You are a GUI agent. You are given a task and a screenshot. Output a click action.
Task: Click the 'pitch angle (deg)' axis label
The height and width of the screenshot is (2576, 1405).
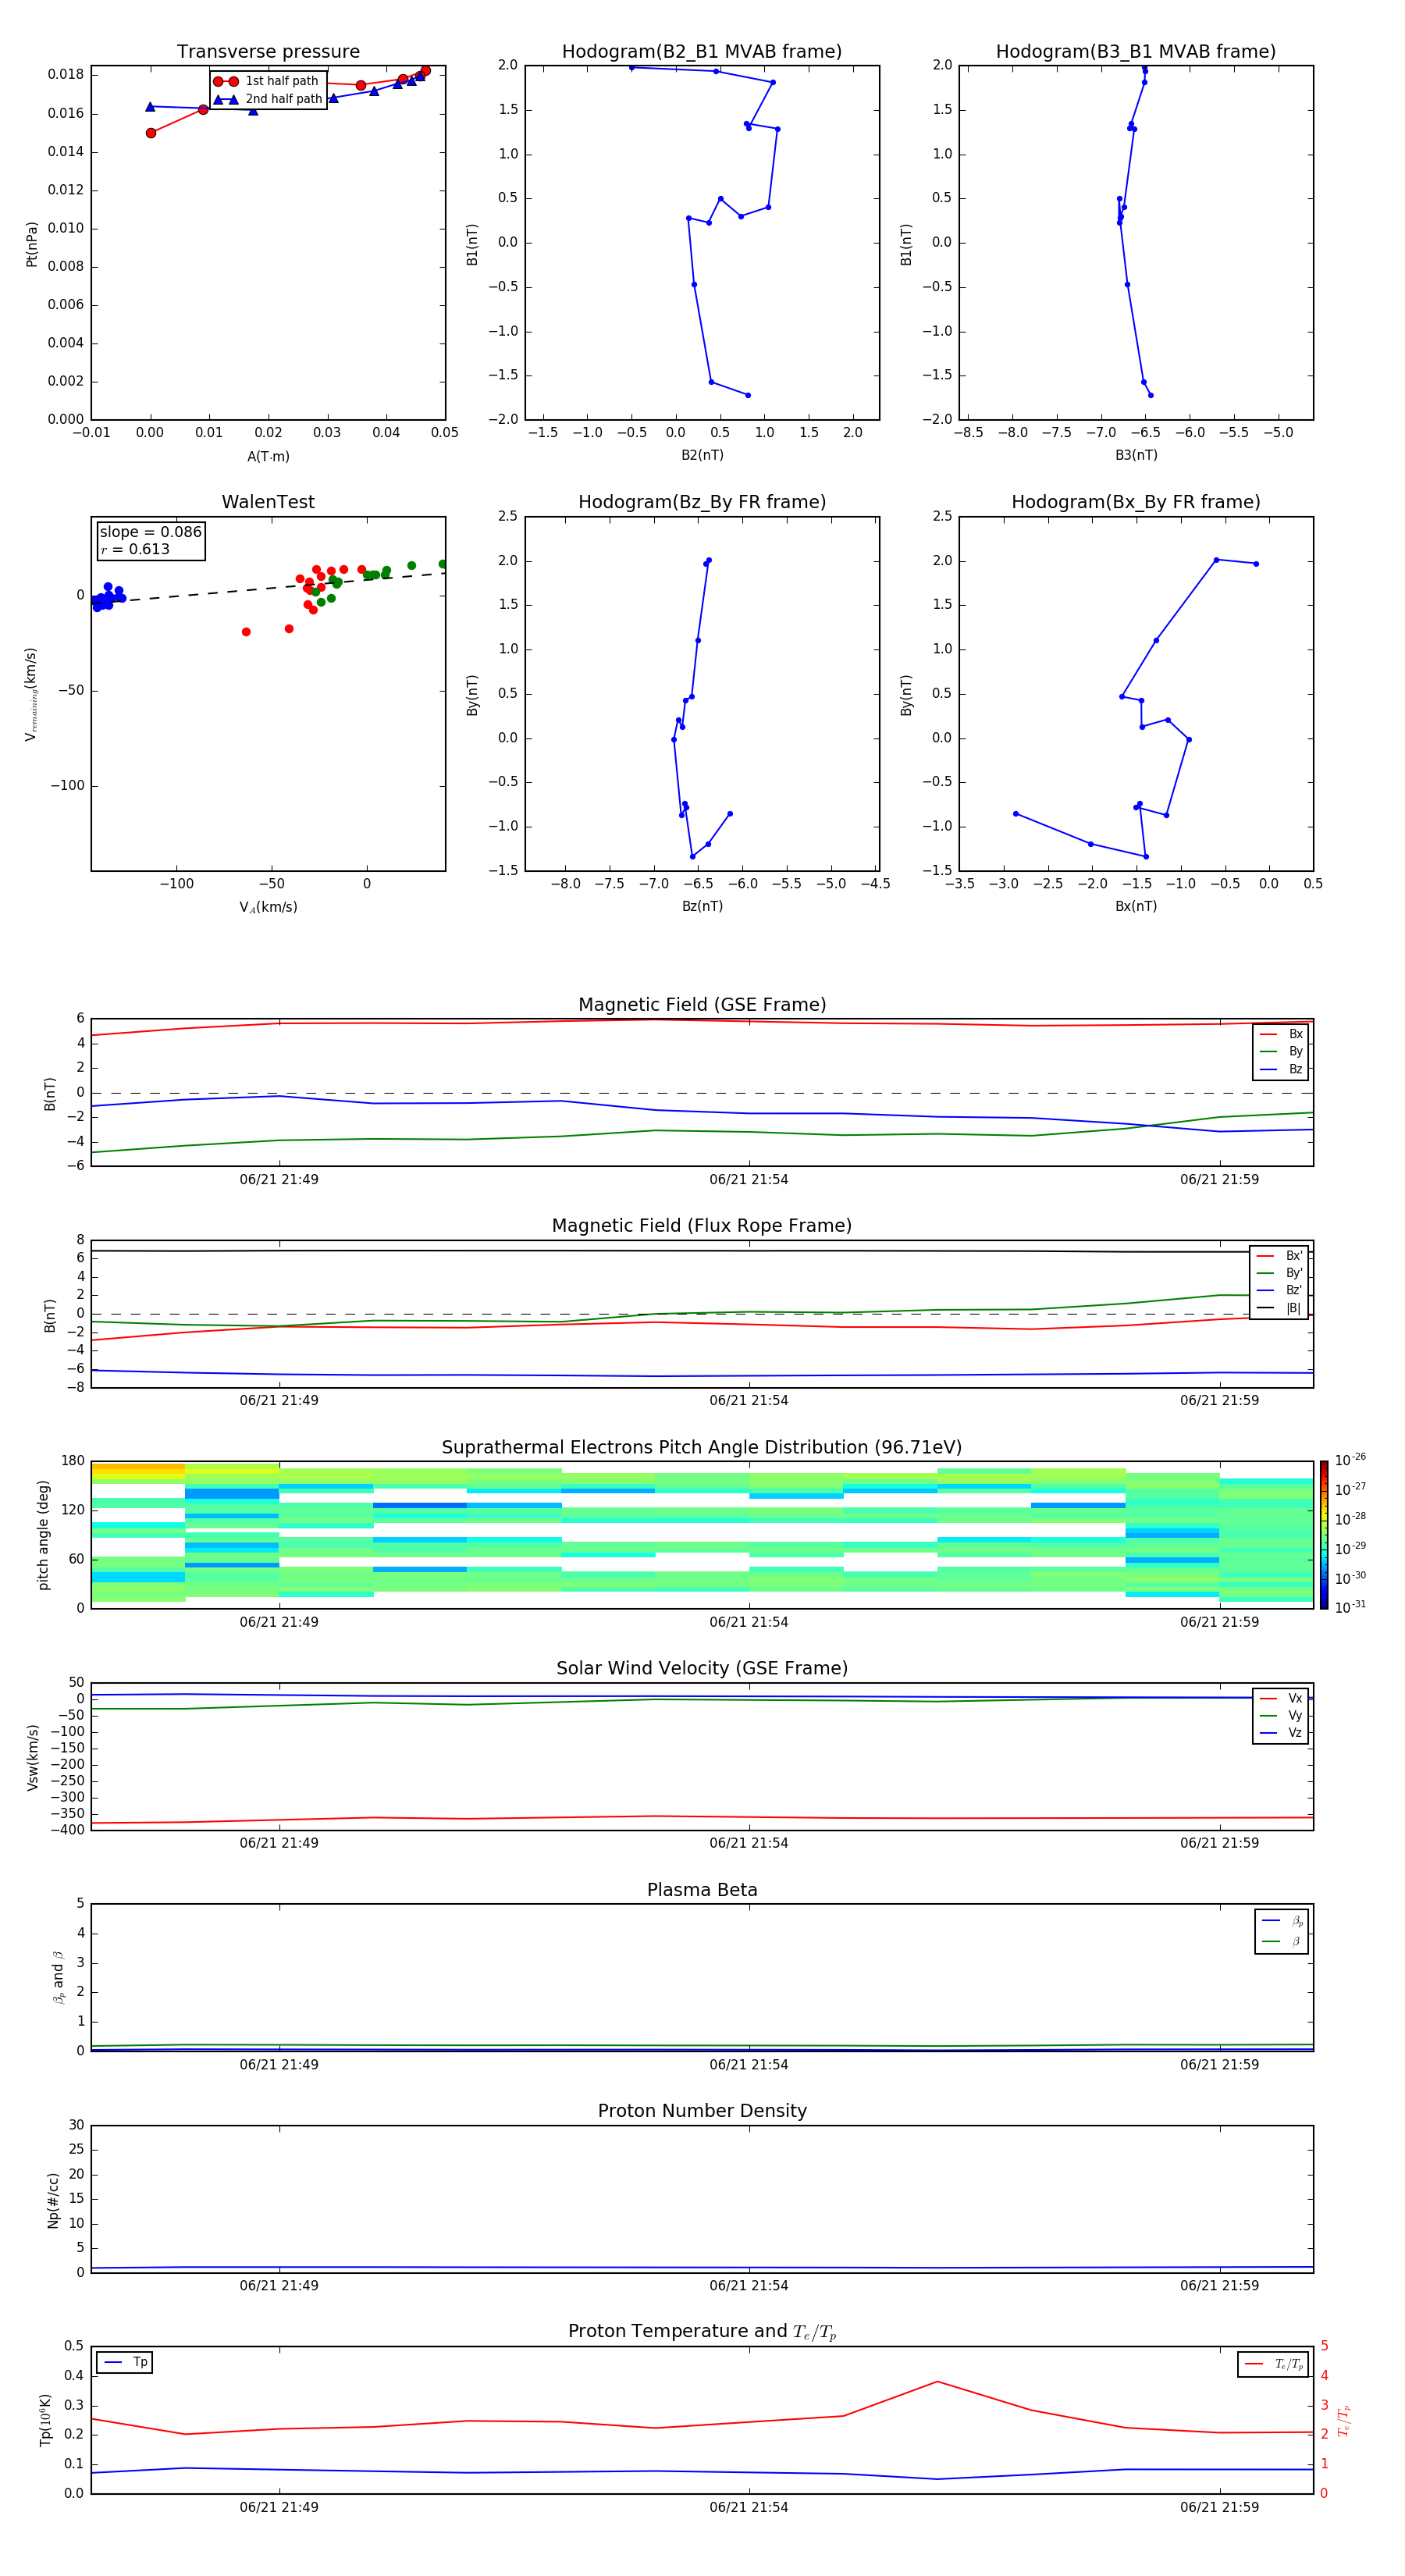click(x=43, y=1535)
